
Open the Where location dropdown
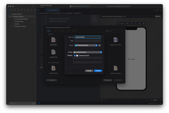(86, 45)
